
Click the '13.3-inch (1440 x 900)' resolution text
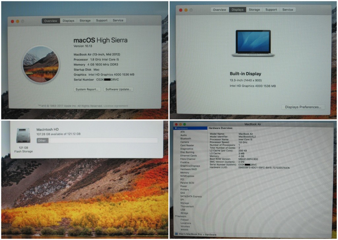tap(246, 80)
